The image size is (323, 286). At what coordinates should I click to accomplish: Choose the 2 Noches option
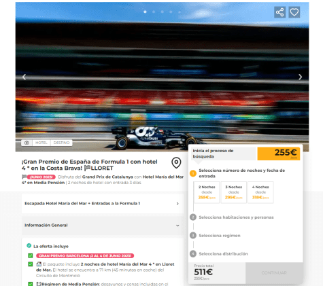tap(207, 192)
